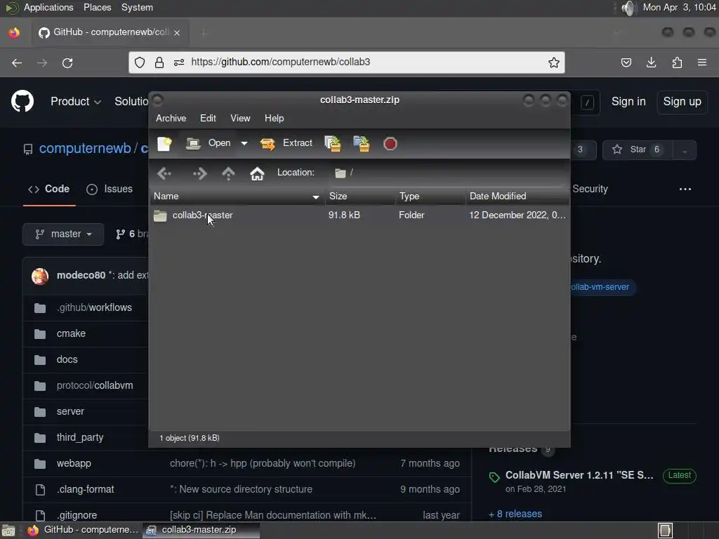
Task: Open the Applications menu in top panel
Action: (48, 7)
